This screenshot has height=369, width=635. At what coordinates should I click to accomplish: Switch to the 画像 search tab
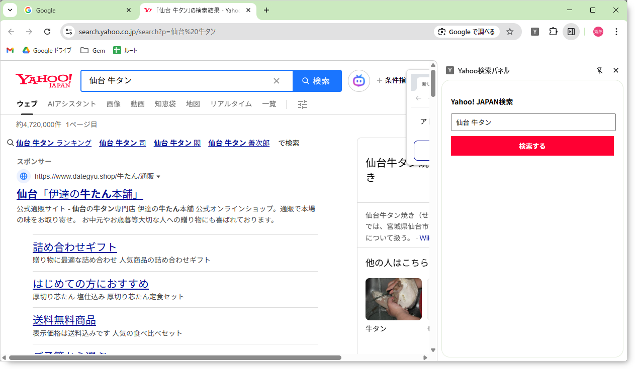coord(113,104)
